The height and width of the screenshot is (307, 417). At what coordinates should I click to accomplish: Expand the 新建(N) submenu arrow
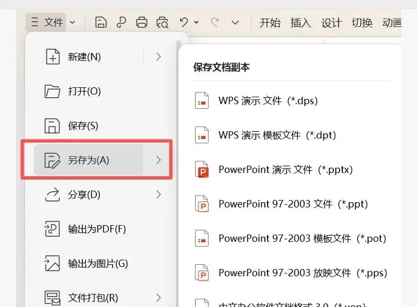[x=158, y=57]
